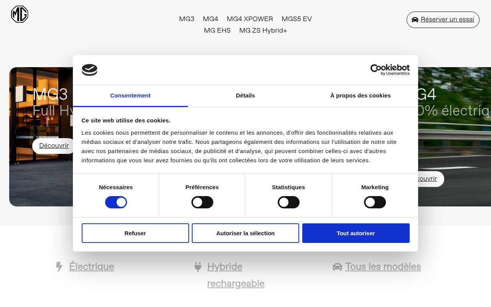The height and width of the screenshot is (307, 491).
Task: Enable the Marketing cookies switch
Action: 375,202
